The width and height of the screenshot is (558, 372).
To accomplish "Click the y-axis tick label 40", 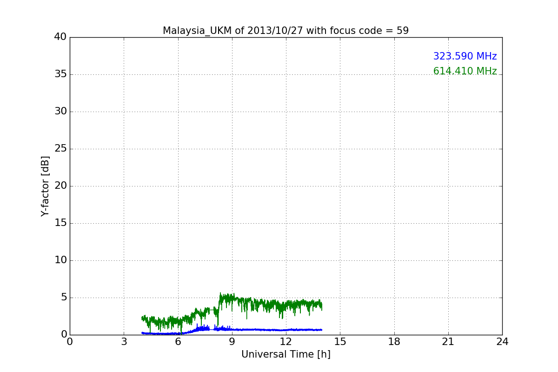I will 60,37.
